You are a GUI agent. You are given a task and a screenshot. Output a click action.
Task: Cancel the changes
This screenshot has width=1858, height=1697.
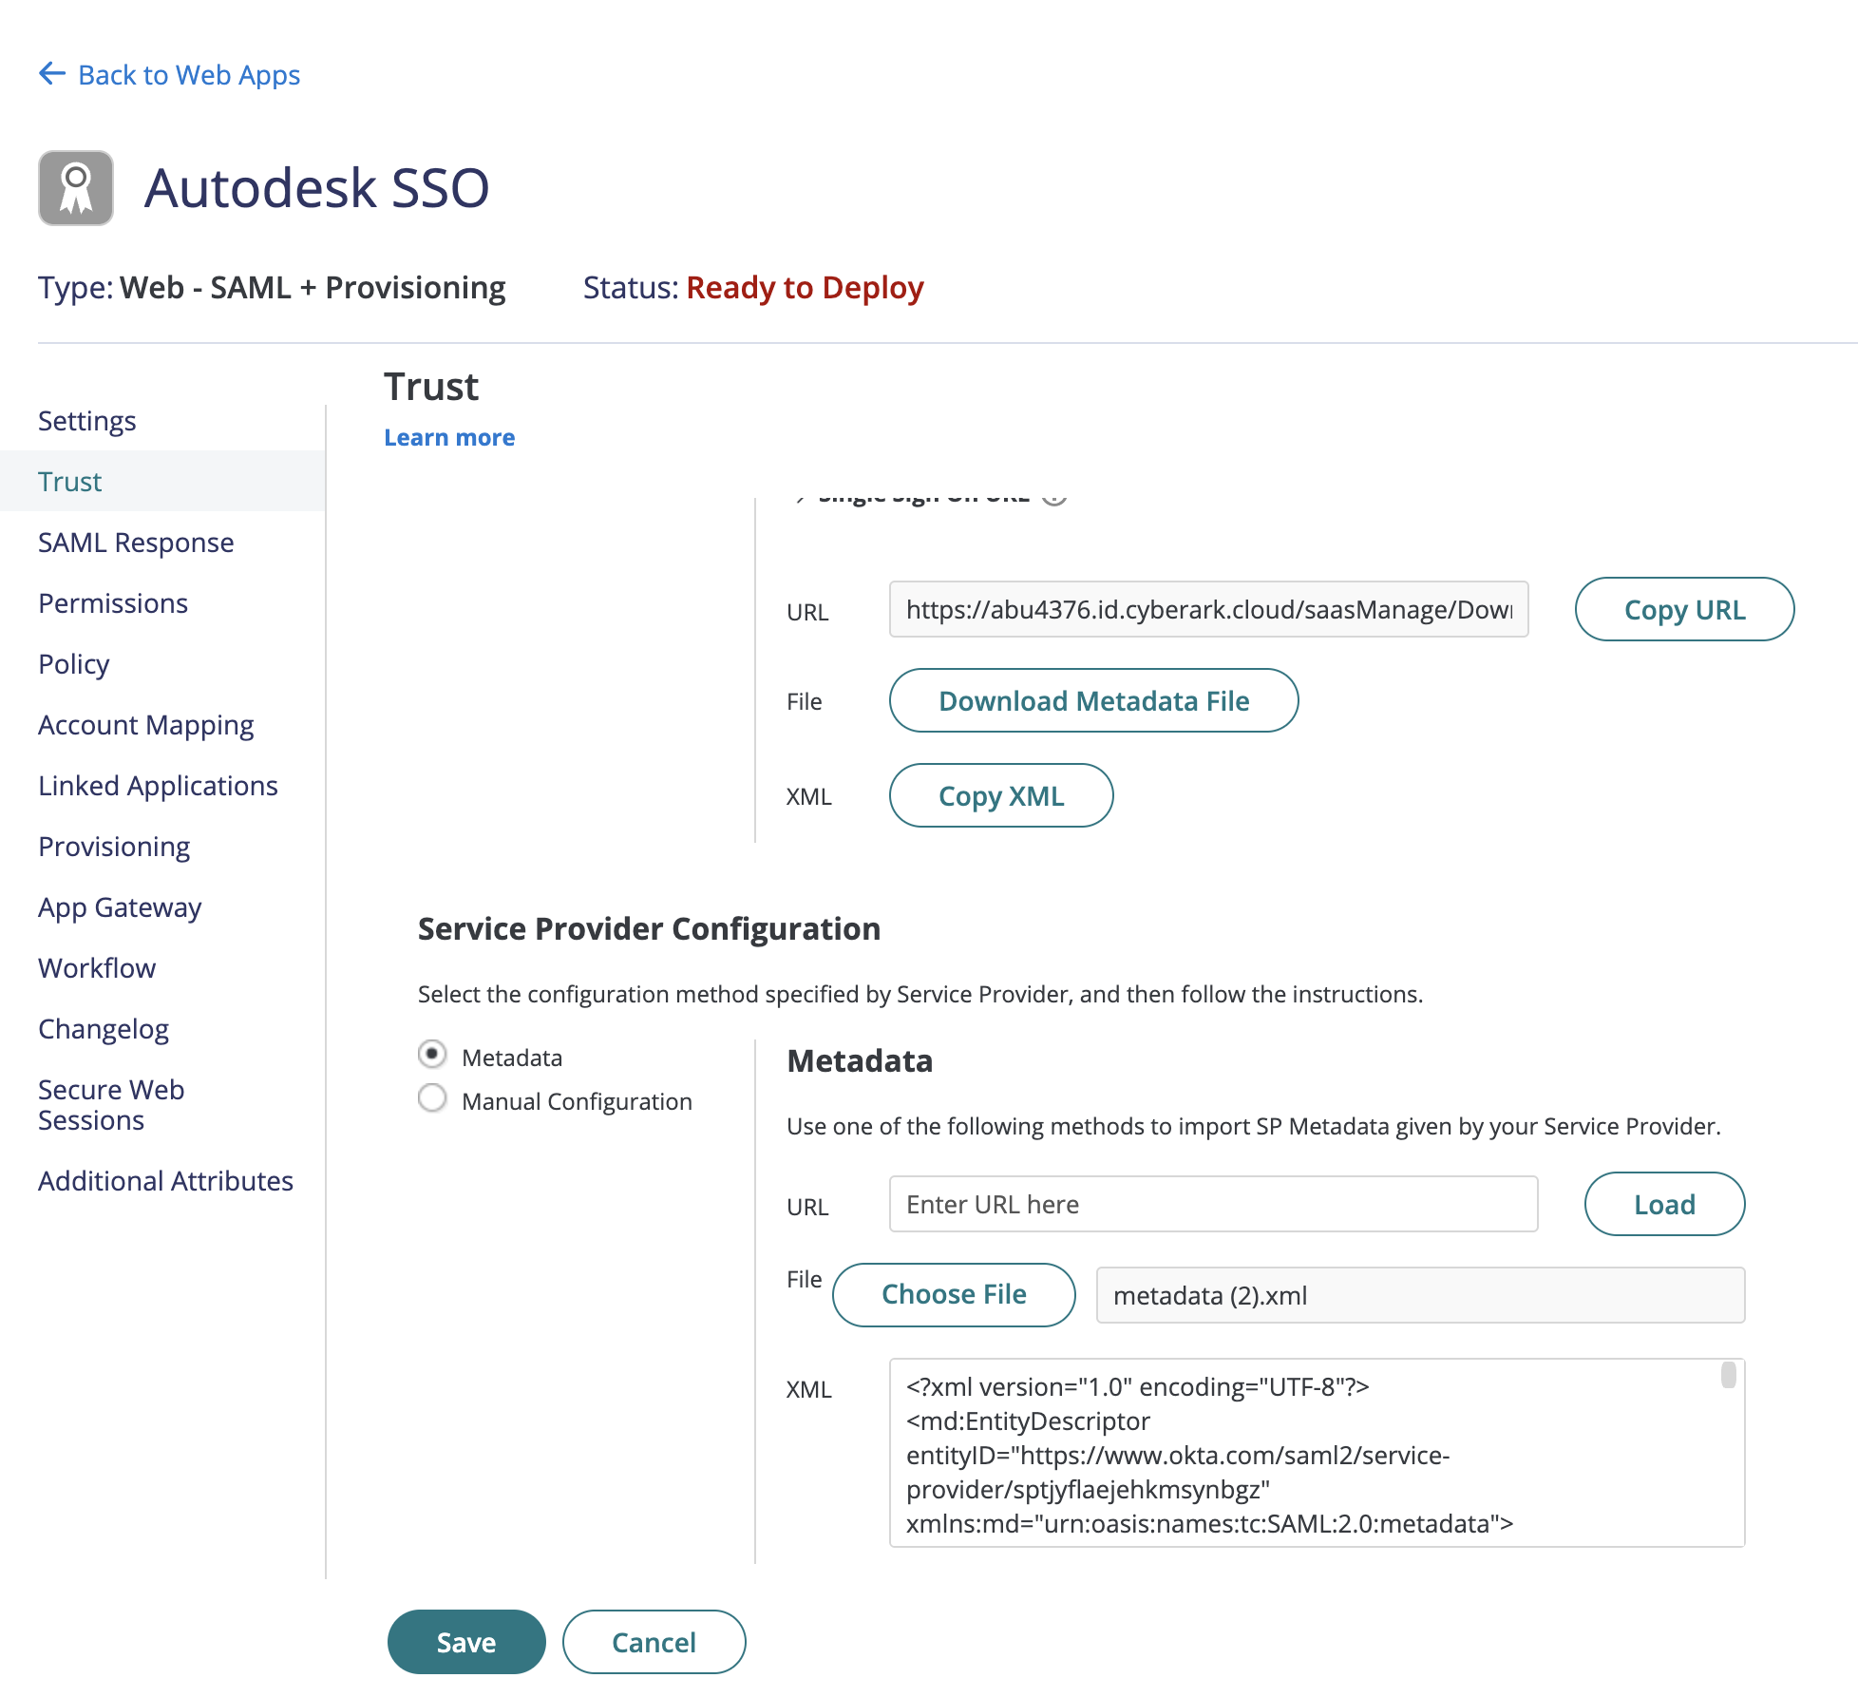pos(654,1642)
